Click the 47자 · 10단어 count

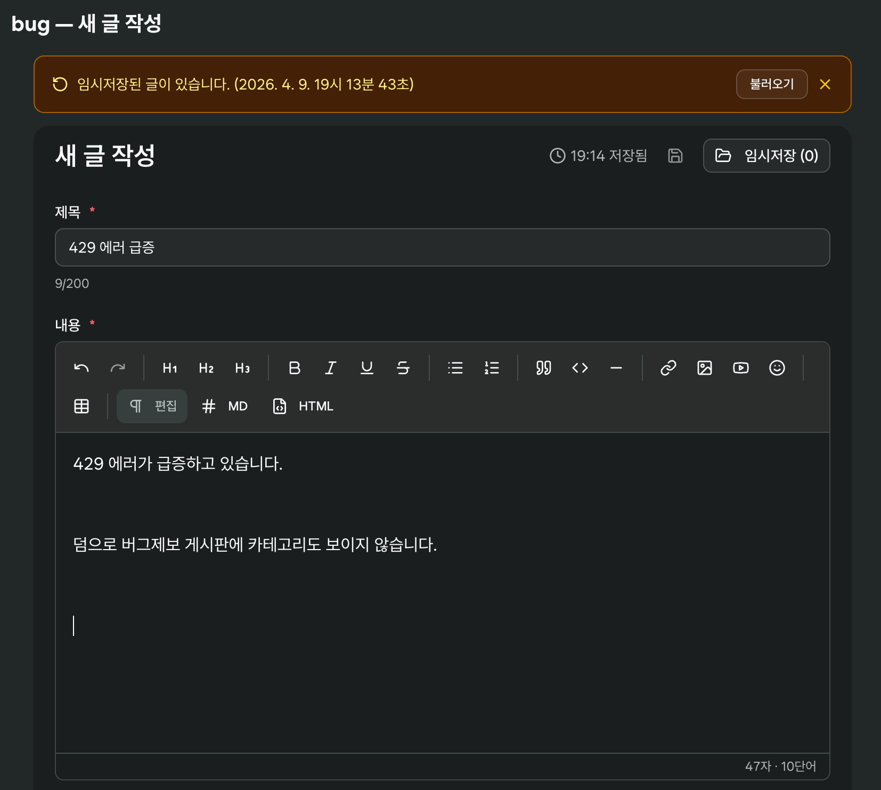tap(780, 767)
